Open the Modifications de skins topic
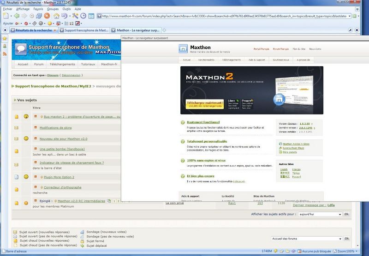 (x=55, y=128)
